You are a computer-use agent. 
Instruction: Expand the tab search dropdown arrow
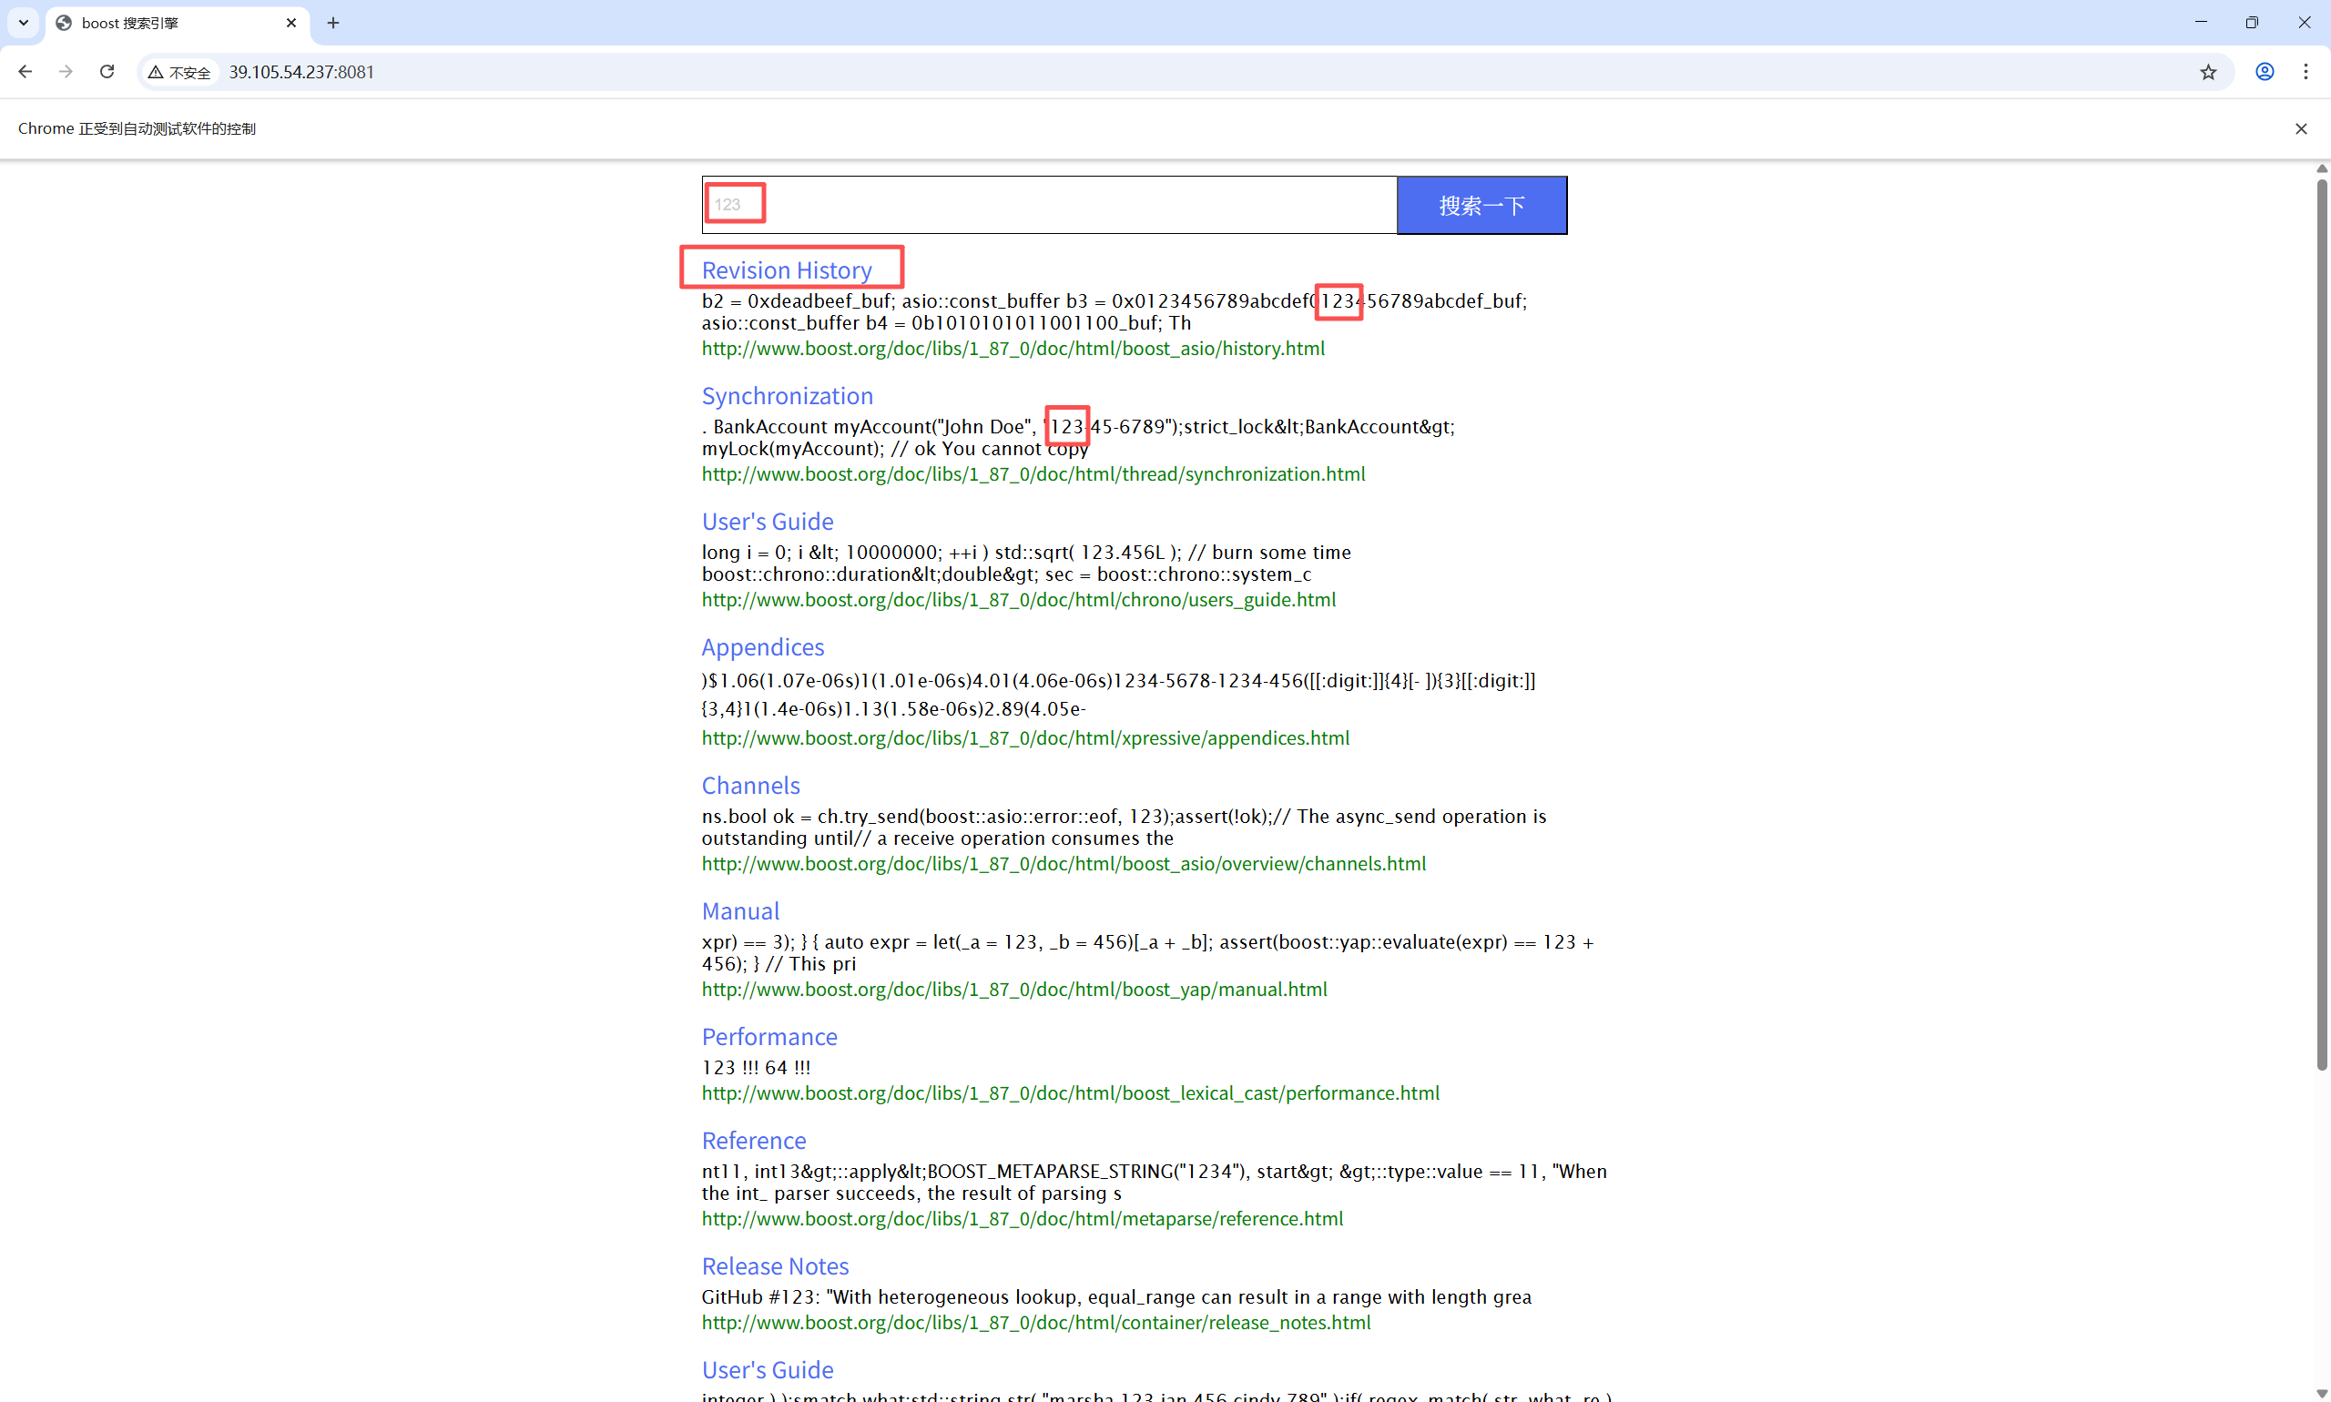point(24,23)
